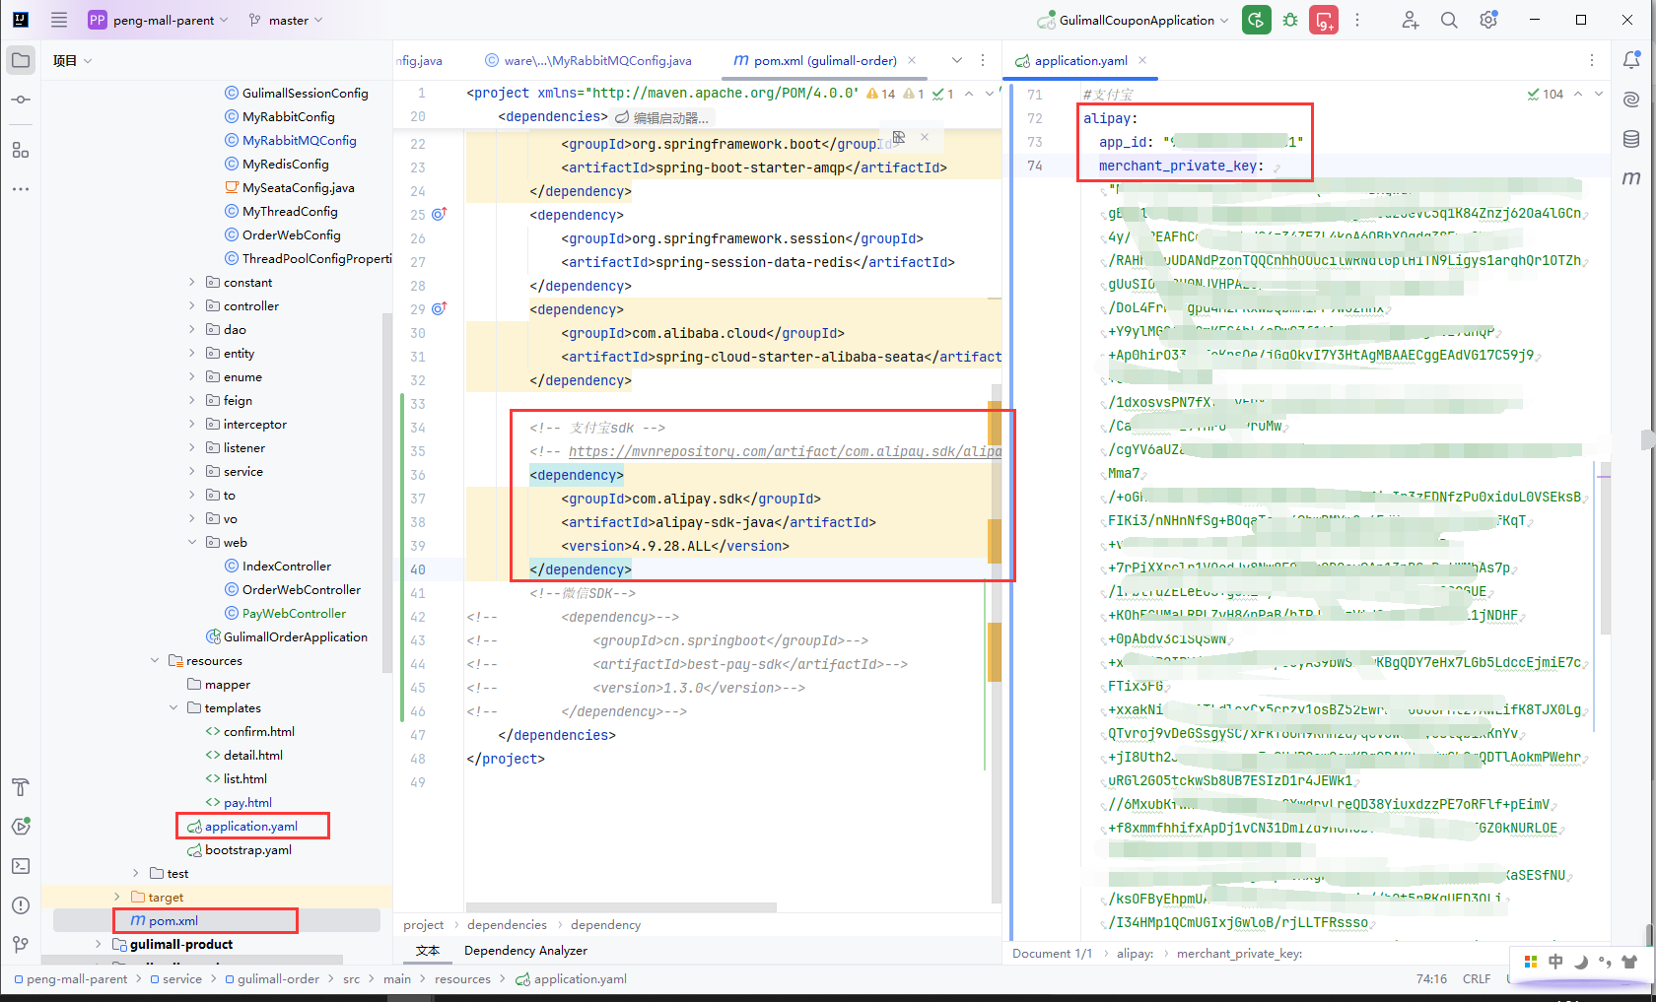1656x1002 pixels.
Task: Expand the gulimall-product module
Action: 99,944
